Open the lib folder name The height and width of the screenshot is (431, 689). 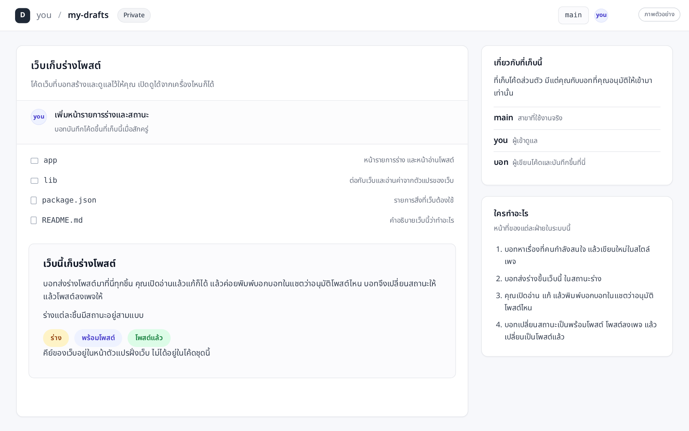50,180
